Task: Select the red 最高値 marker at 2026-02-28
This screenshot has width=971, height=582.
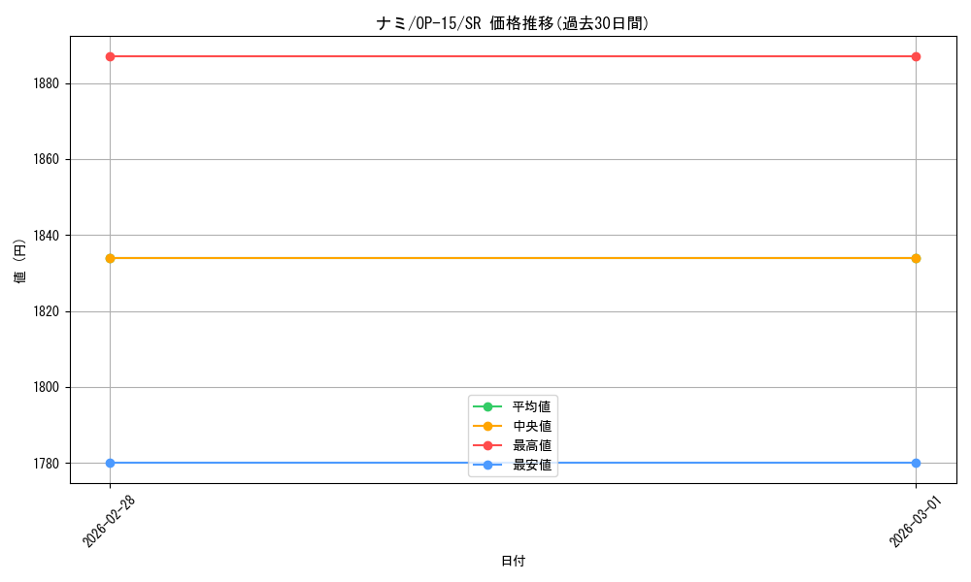Action: point(109,56)
